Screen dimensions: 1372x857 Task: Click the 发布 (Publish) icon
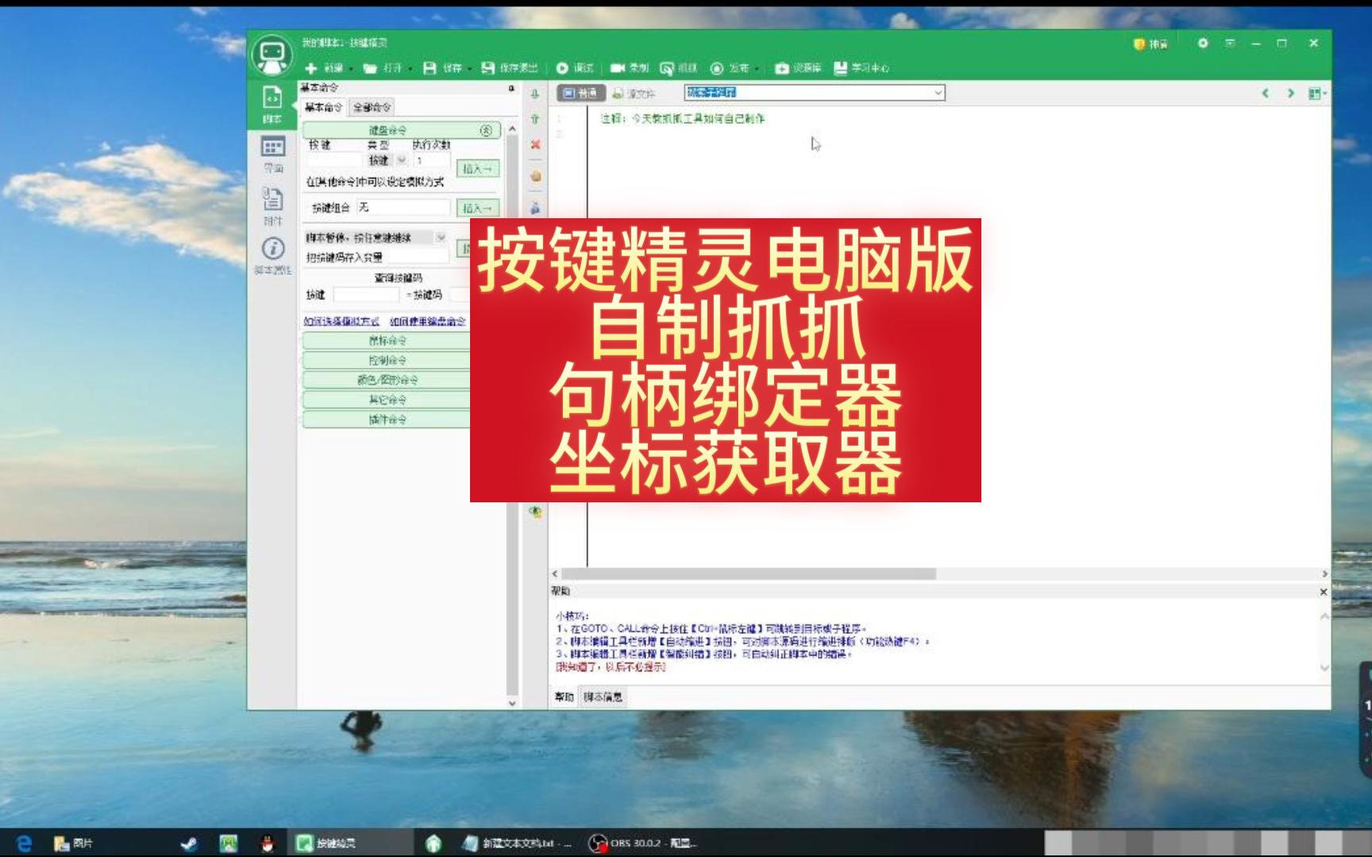click(x=717, y=68)
